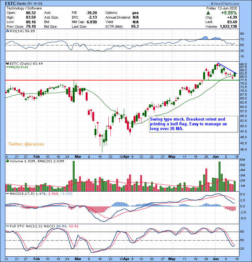This screenshot has width=252, height=262.
Task: Click the EPS value -2.13
Action: (93, 17)
